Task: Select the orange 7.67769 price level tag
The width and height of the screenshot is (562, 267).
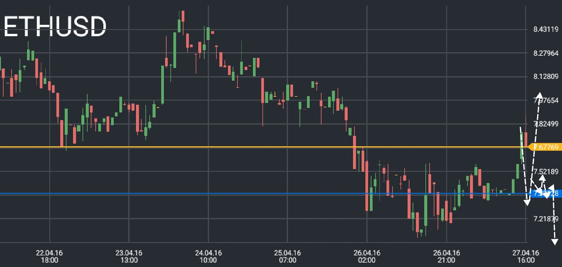Action: (545, 147)
